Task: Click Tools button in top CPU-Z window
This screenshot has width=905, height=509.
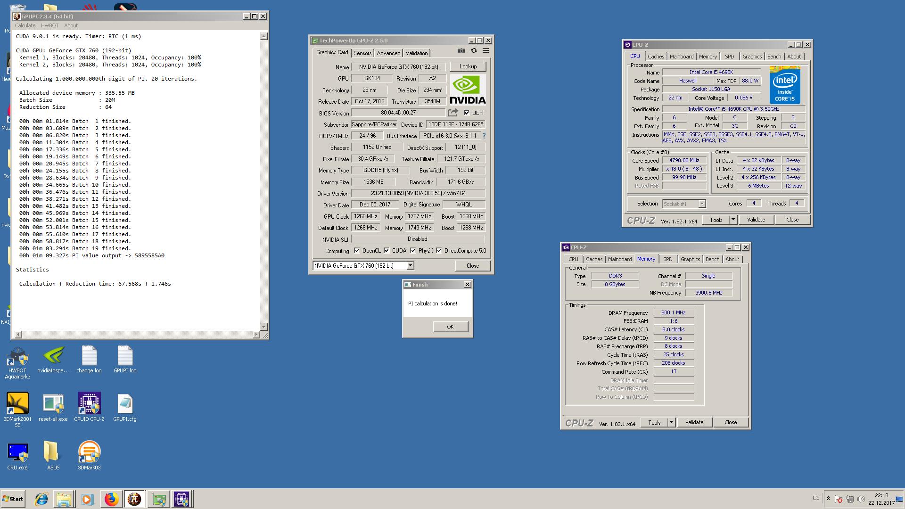Action: pyautogui.click(x=716, y=220)
